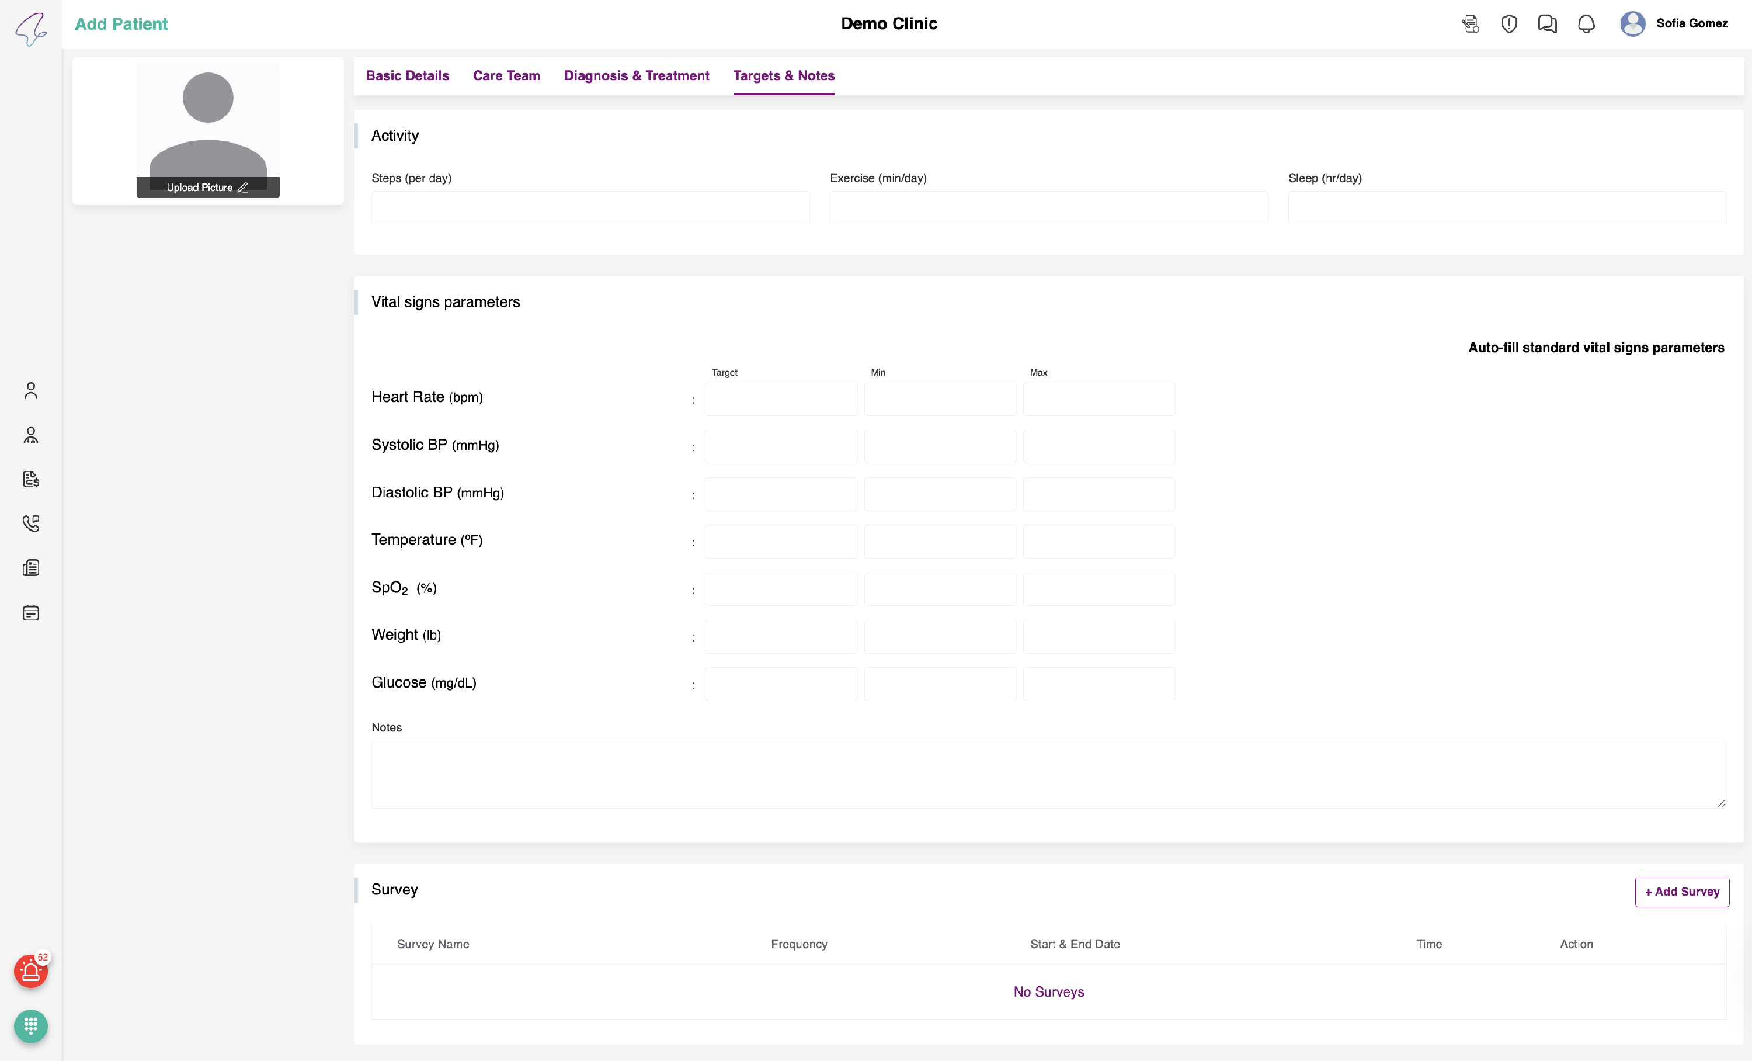Image resolution: width=1752 pixels, height=1061 pixels.
Task: Click Auto-fill standard vital signs parameters
Action: (1595, 348)
